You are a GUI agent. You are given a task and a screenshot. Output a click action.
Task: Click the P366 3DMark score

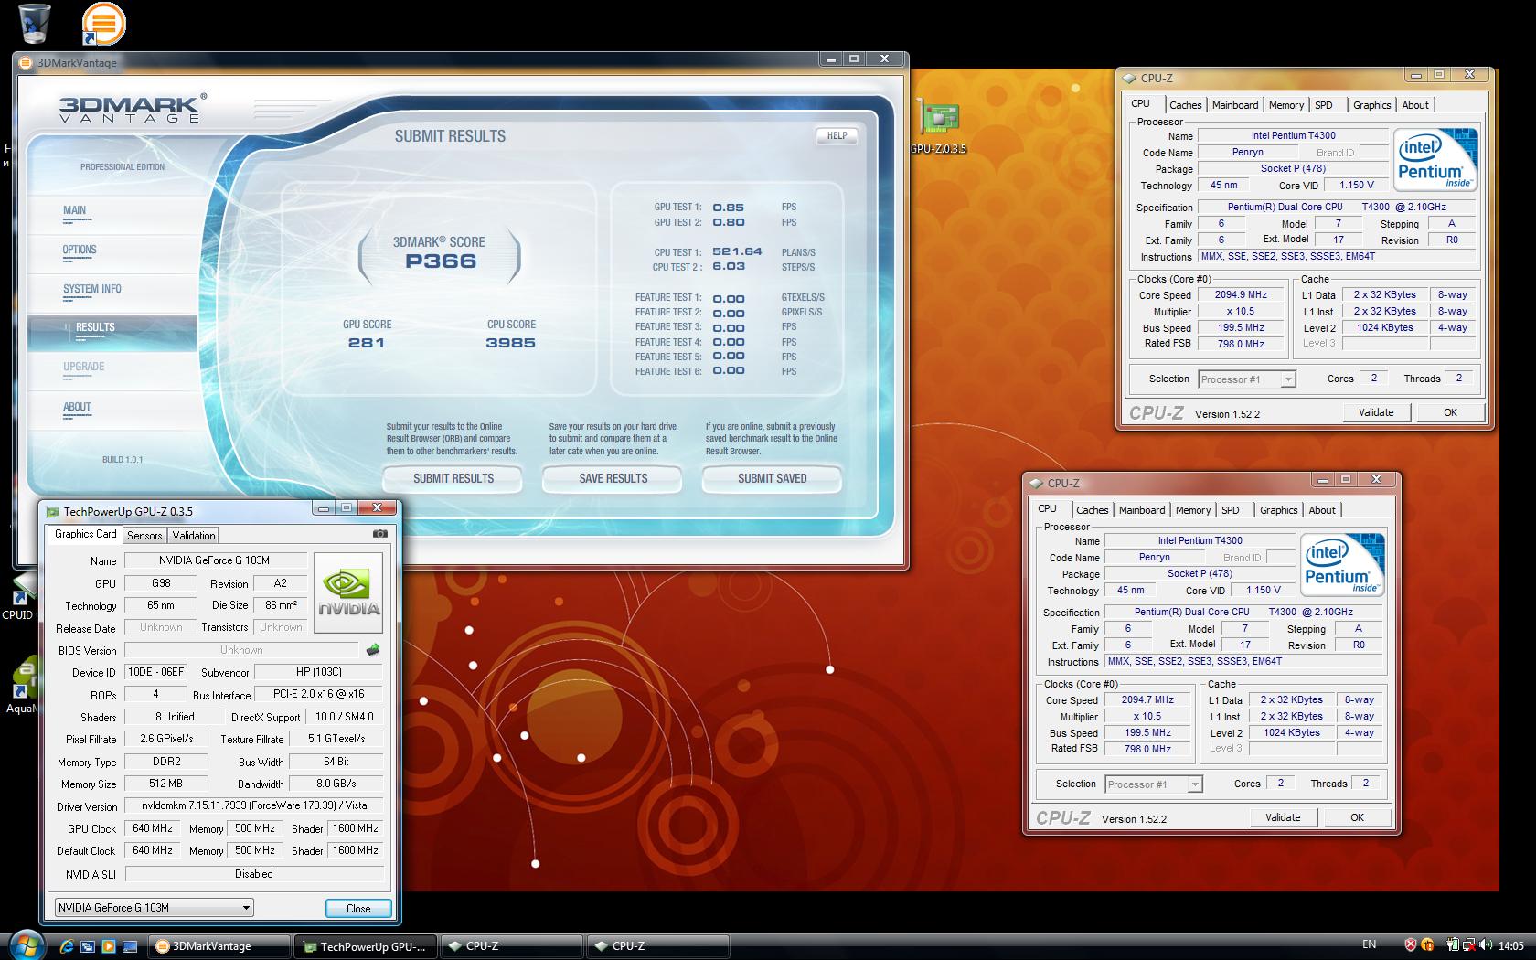441,261
